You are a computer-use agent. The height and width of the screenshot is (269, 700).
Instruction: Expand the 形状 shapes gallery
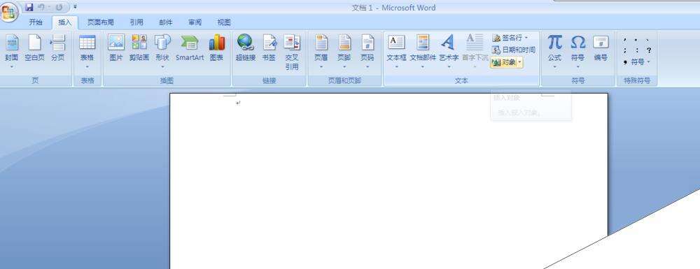(162, 51)
